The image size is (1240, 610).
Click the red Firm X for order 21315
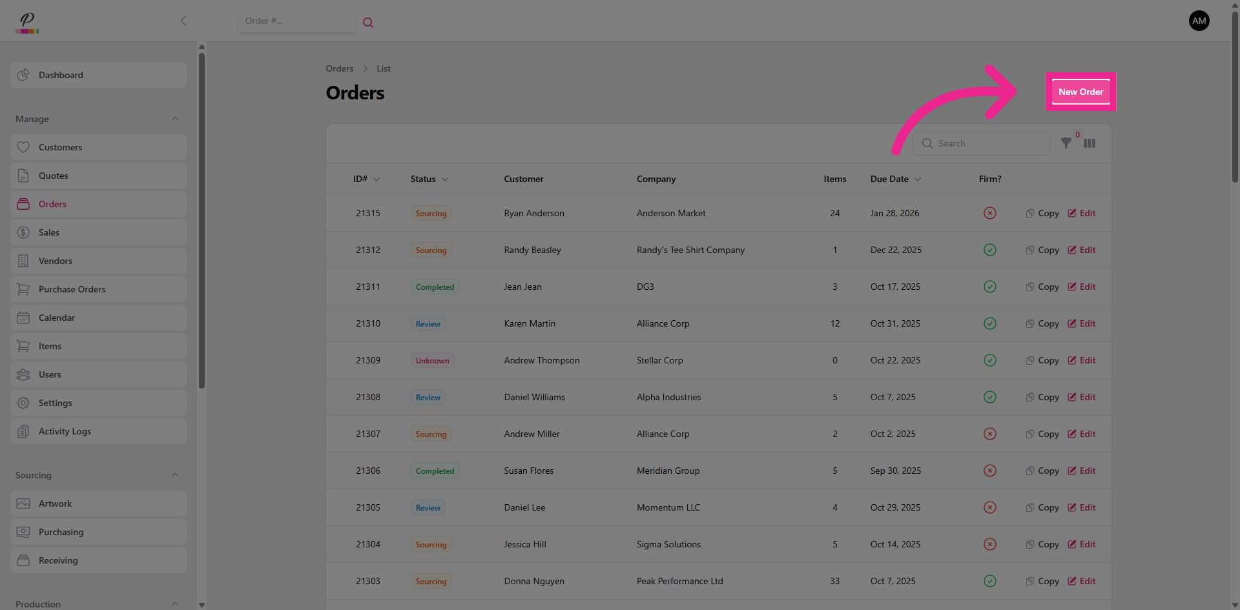(x=989, y=213)
